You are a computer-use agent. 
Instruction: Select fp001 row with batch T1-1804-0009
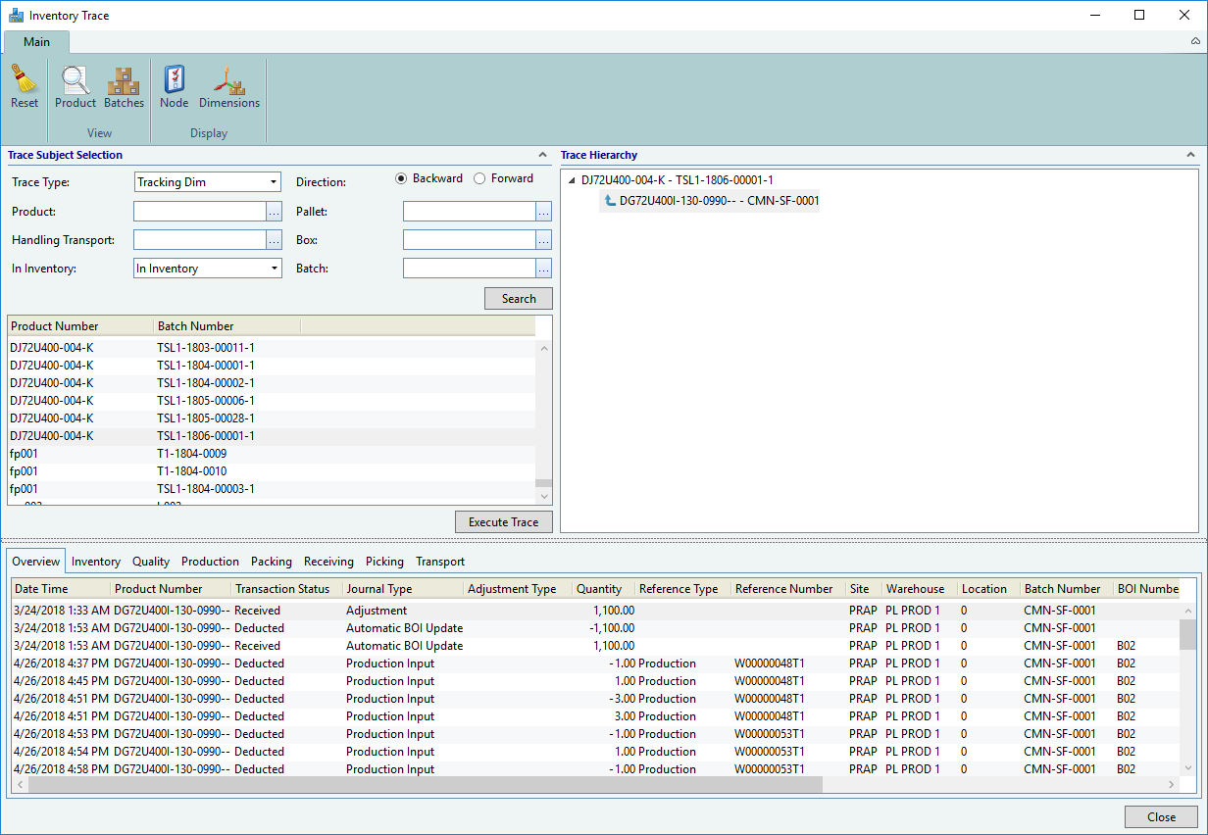tap(272, 453)
